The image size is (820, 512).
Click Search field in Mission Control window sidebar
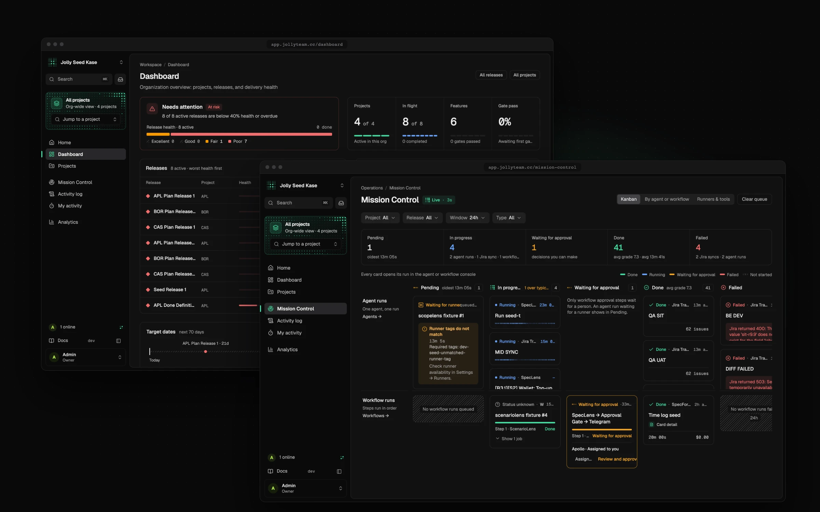[x=298, y=203]
